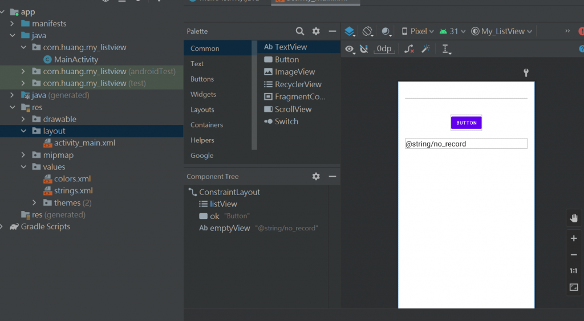Screen dimensions: 584x321
Task: Expand the java (generated) folder
Action: pyautogui.click(x=13, y=95)
